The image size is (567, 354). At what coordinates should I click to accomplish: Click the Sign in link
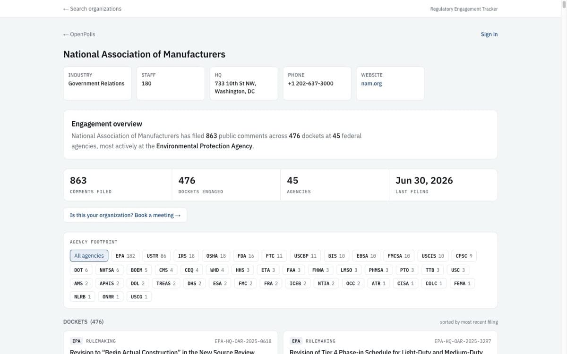tap(489, 34)
